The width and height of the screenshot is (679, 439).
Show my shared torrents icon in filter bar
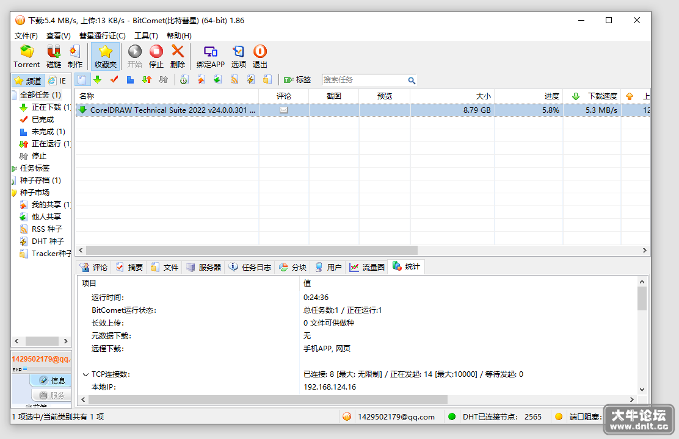[201, 80]
